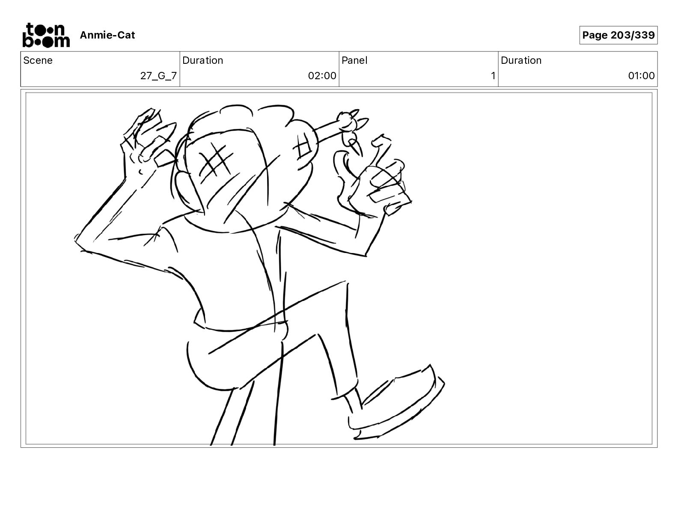The image size is (678, 524).
Task: Select scene value '27_G_7'
Action: point(158,76)
